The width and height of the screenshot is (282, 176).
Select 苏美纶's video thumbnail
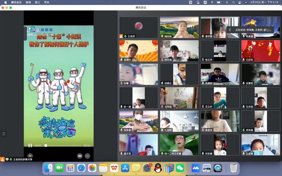[x=220, y=74]
